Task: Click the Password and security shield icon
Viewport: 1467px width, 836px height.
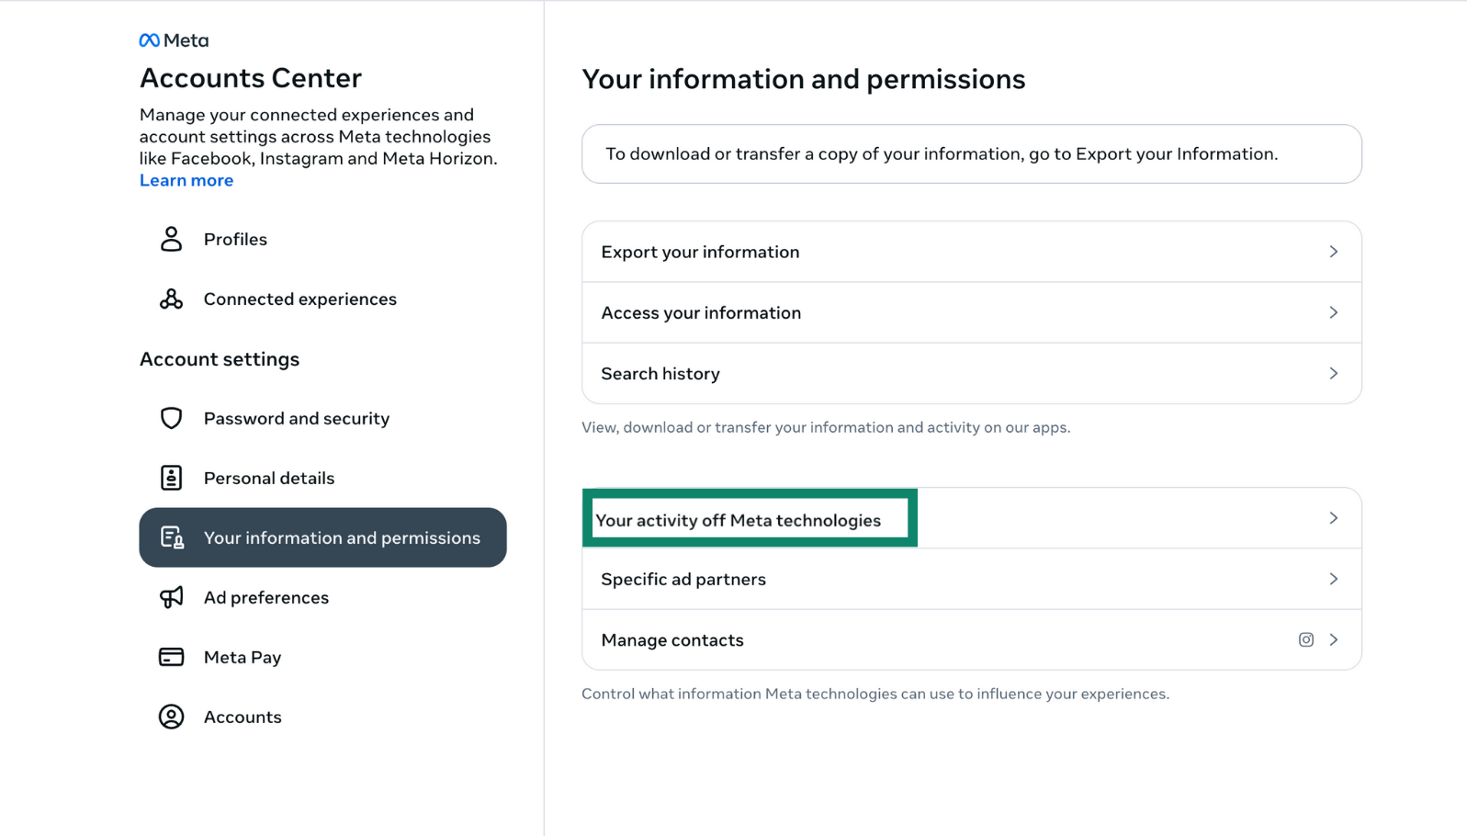Action: click(171, 418)
